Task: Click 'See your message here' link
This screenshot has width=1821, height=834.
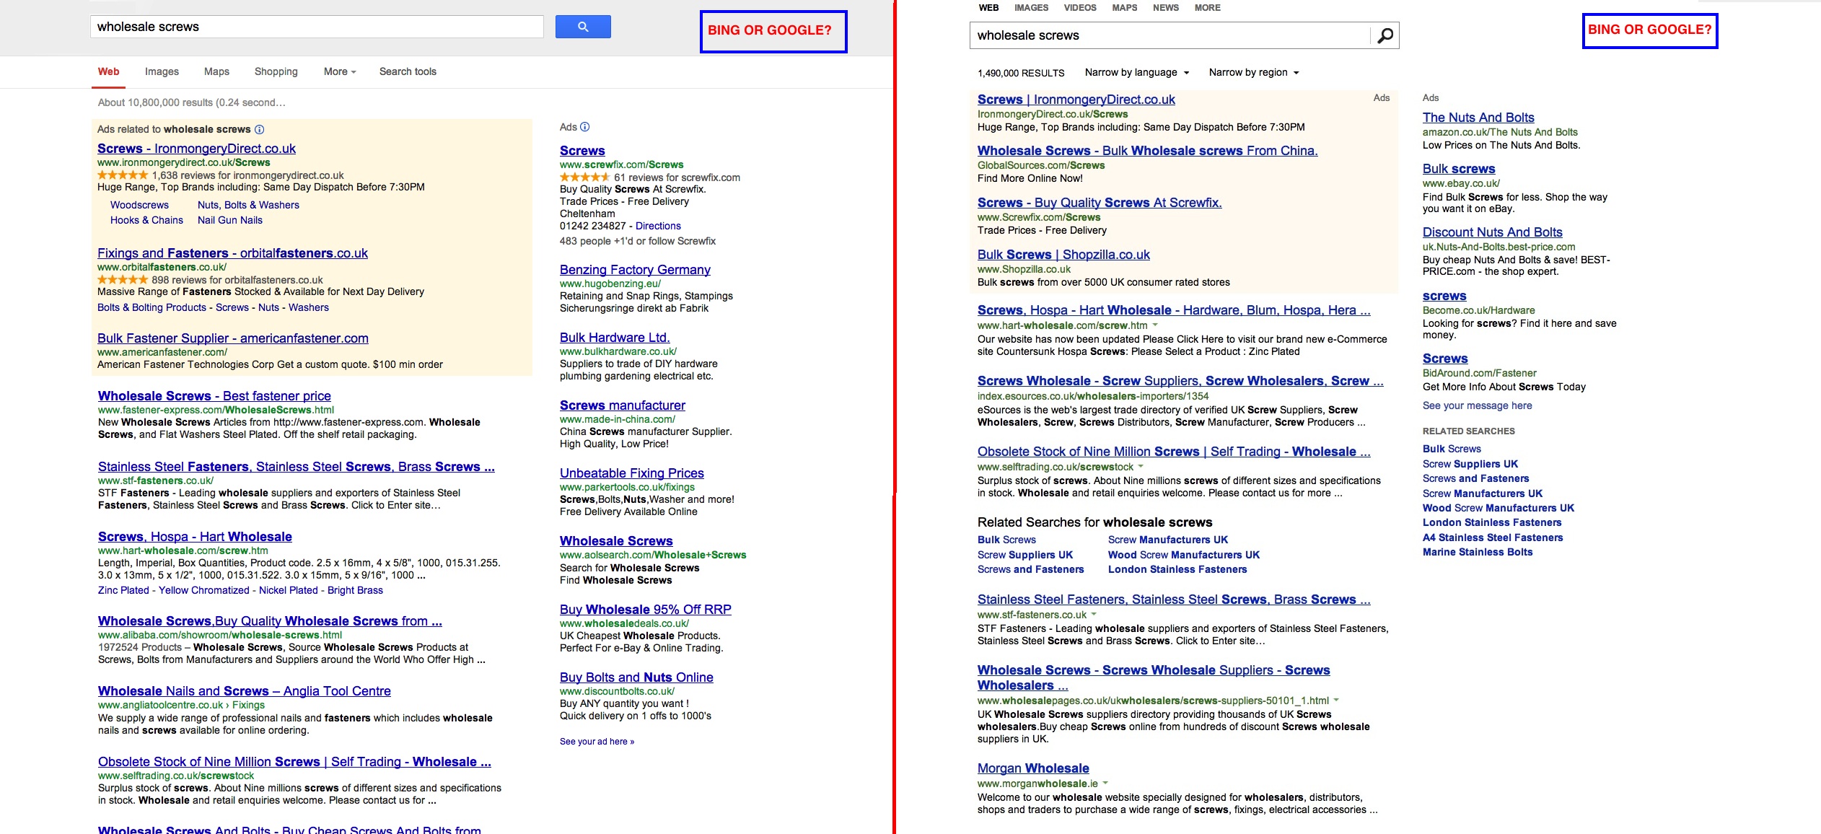Action: tap(1477, 405)
